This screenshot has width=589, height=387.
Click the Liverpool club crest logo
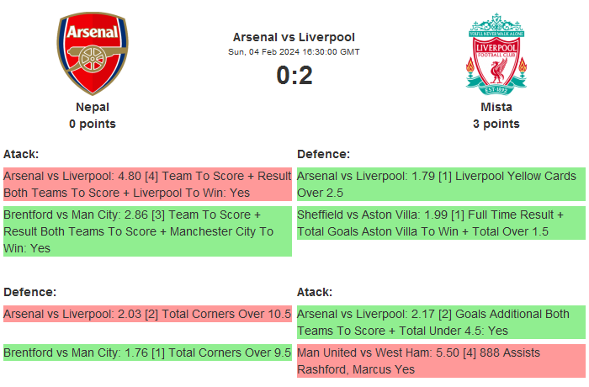(x=496, y=53)
